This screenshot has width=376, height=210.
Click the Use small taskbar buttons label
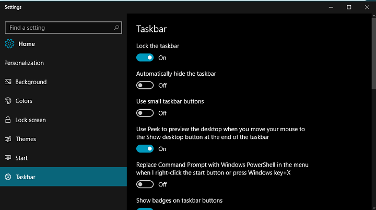170,101
